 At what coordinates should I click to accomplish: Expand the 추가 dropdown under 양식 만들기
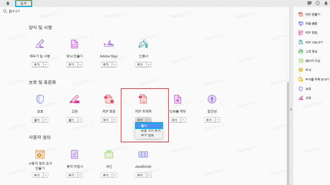[80, 64]
